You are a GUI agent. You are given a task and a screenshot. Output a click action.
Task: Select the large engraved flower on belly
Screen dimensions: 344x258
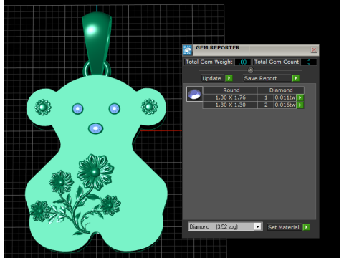(95, 172)
